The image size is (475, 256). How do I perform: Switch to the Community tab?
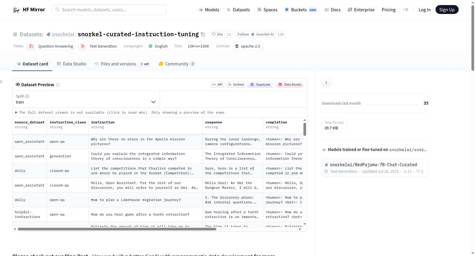click(x=177, y=64)
